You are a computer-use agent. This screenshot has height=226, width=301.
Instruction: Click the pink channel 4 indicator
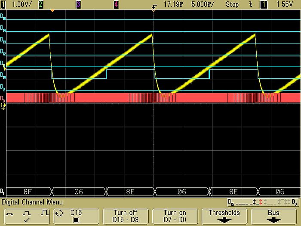pos(116,4)
